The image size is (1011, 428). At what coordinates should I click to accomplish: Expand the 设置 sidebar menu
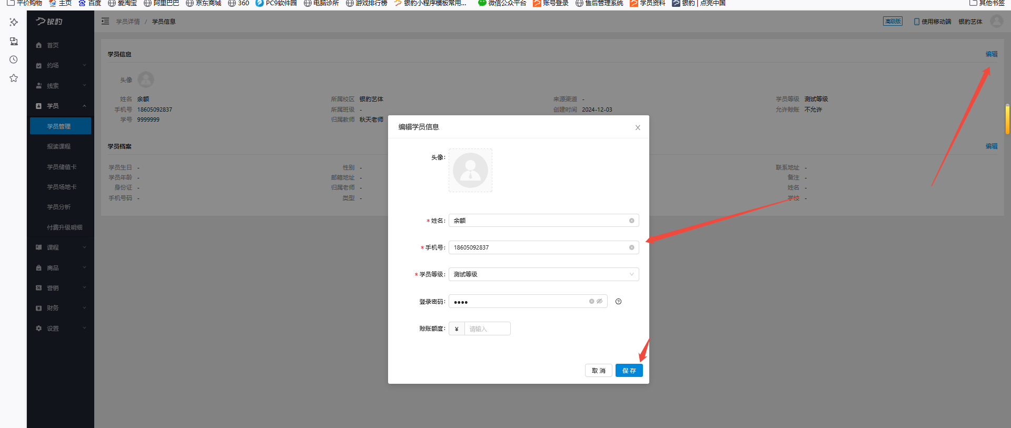coord(61,329)
